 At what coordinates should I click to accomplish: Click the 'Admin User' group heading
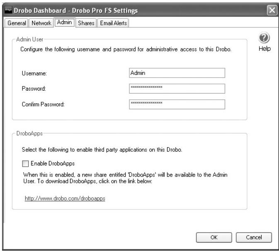(x=29, y=39)
